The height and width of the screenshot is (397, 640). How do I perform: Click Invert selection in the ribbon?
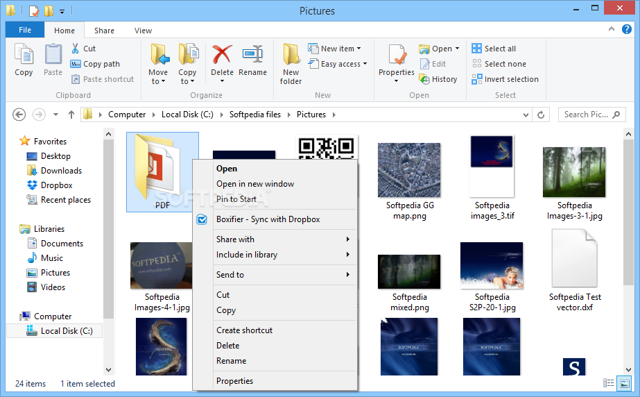pyautogui.click(x=505, y=79)
